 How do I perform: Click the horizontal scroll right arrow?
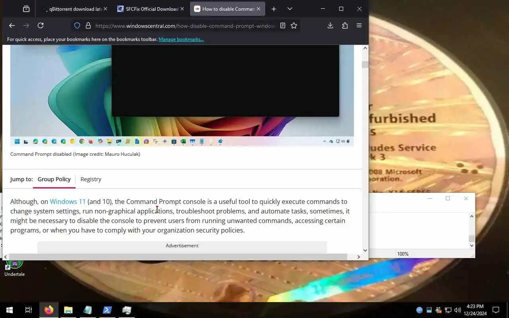358,257
